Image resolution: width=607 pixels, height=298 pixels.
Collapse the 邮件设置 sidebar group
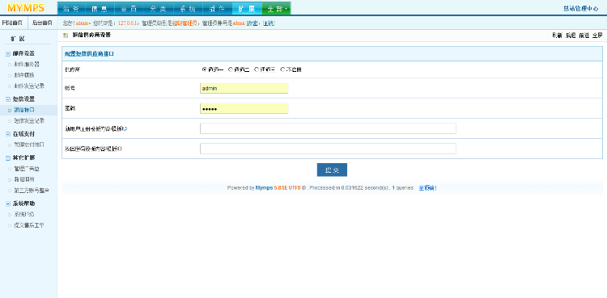(8, 54)
